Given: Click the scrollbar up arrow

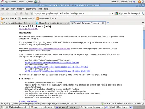Looking at the screenshot, I should [x=144, y=26].
